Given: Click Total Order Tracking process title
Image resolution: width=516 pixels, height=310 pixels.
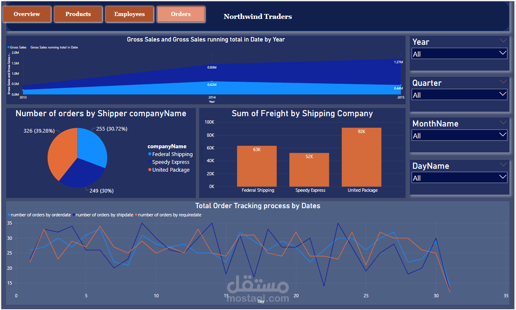Looking at the screenshot, I should point(258,206).
